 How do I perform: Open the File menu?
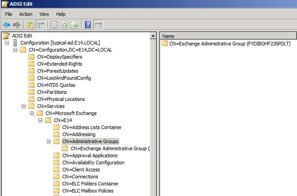[x=8, y=14]
